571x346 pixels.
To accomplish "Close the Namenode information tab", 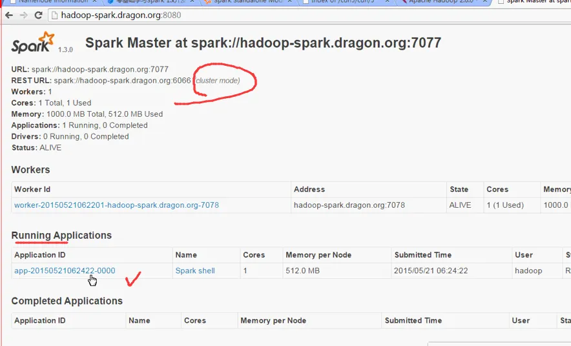I will [x=94, y=1].
